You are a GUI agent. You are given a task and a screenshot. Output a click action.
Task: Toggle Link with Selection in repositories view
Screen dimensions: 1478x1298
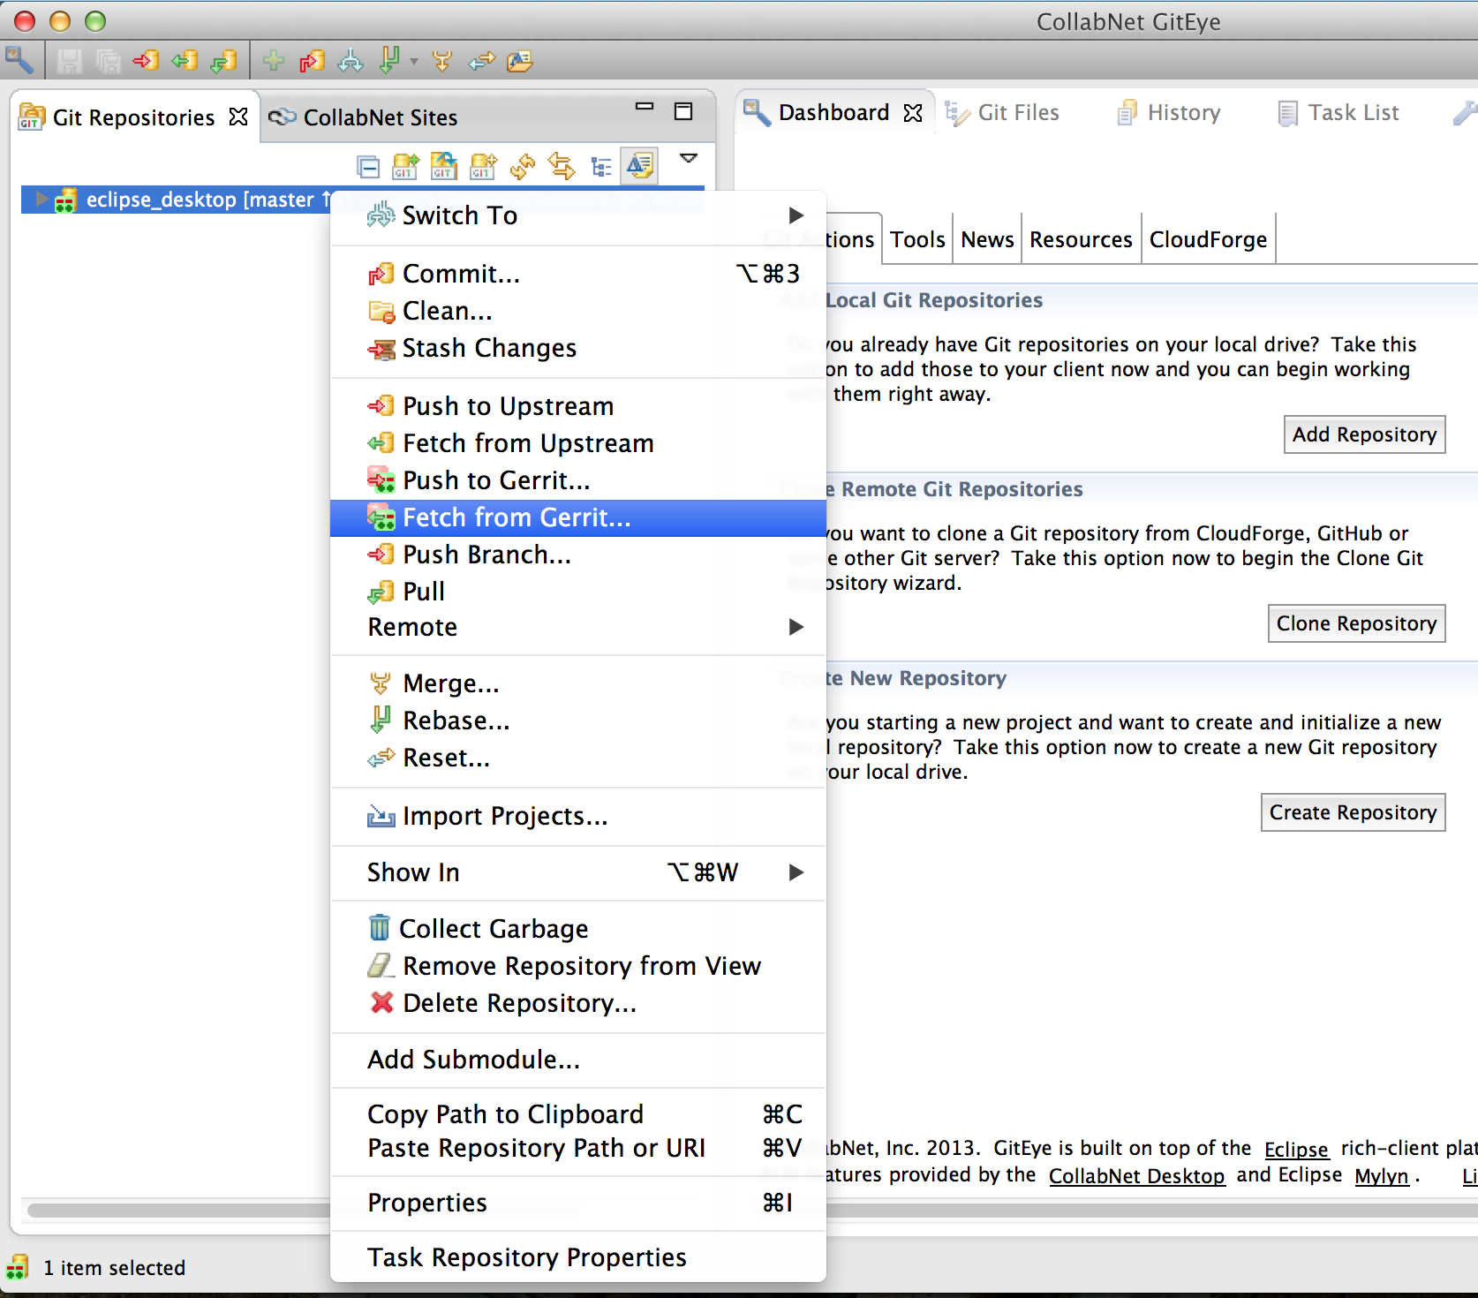click(x=562, y=166)
